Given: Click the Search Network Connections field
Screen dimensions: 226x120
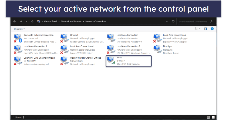Looking at the screenshot, I should [x=194, y=22].
